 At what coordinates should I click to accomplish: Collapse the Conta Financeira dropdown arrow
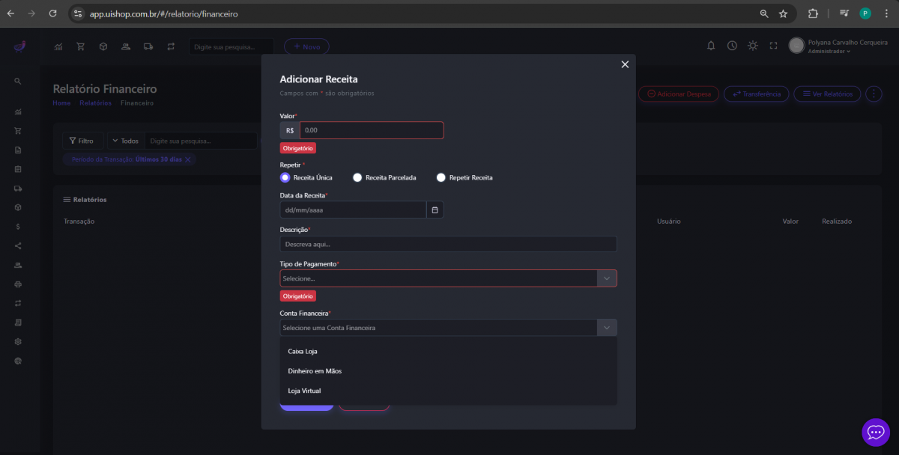[x=606, y=328]
